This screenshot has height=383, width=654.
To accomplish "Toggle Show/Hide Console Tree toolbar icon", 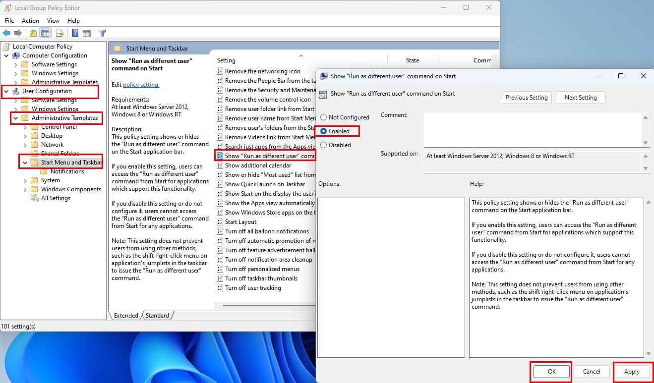I will pyautogui.click(x=45, y=33).
